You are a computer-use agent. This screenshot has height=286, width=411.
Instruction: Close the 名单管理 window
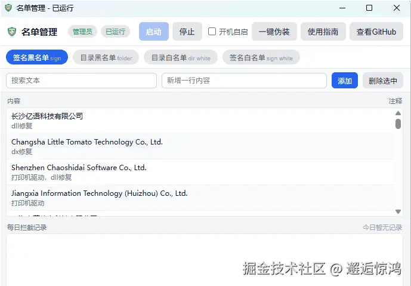[397, 8]
